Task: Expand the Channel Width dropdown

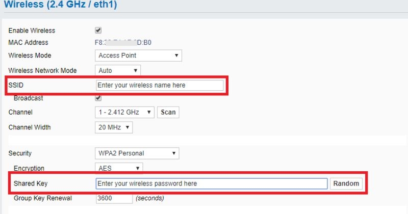Action: point(114,127)
